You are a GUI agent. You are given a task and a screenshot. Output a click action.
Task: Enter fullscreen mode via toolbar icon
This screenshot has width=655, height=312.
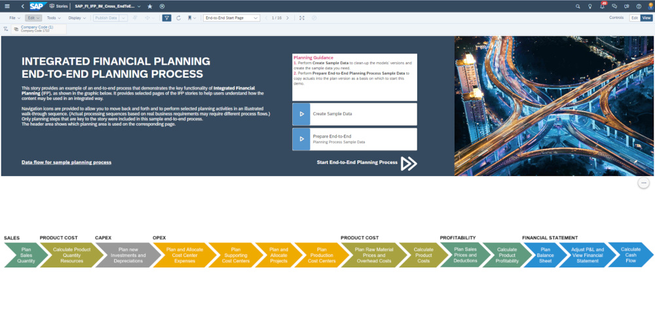302,18
